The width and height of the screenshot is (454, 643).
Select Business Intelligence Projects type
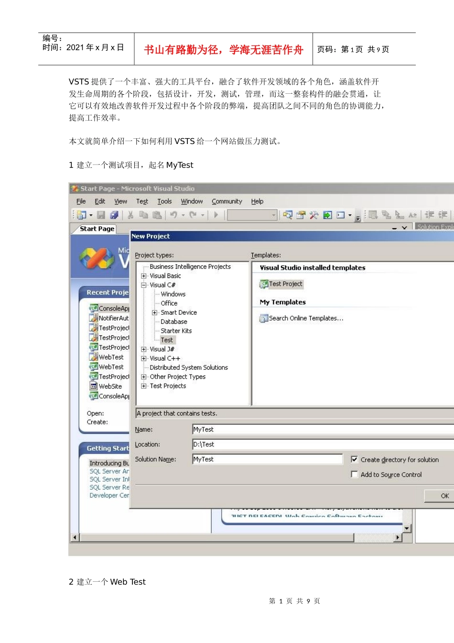(190, 267)
